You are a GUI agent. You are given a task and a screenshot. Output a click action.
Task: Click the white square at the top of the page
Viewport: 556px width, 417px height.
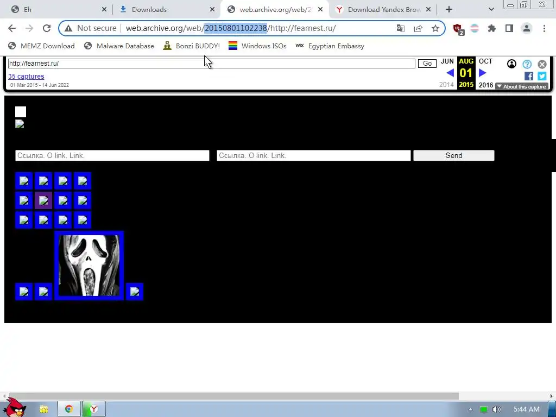pyautogui.click(x=21, y=112)
